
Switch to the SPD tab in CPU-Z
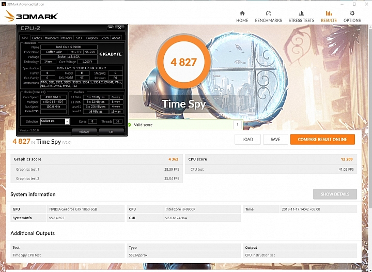[79, 38]
